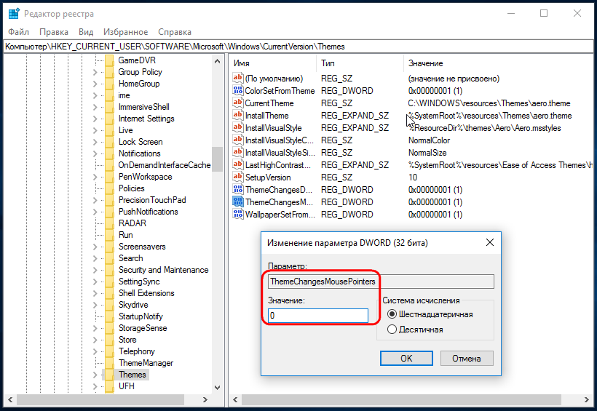Click the Lock Screen folder icon
Viewport: 597px width, 411px height.
click(x=109, y=142)
